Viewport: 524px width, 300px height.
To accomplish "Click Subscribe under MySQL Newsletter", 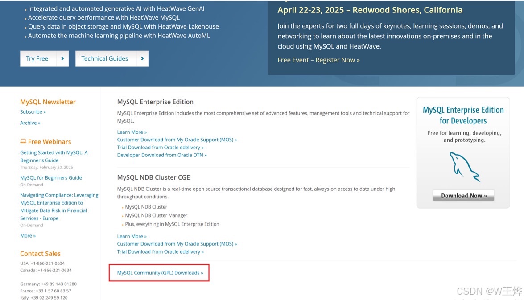I will pos(32,112).
